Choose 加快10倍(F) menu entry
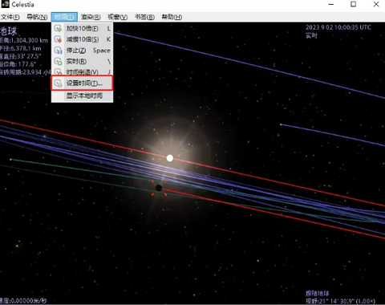The height and width of the screenshot is (305, 385). [x=83, y=28]
